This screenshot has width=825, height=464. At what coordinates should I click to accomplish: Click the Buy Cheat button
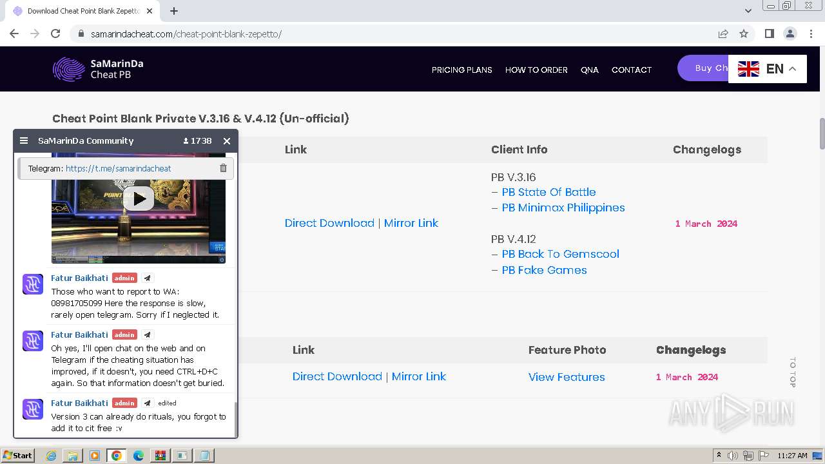tap(703, 68)
